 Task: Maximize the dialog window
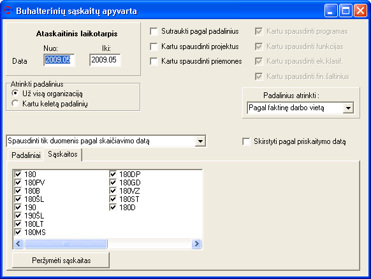(346, 11)
